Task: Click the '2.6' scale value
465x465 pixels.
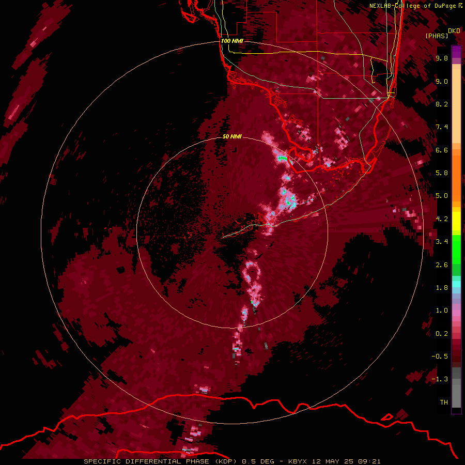Action: (x=442, y=265)
